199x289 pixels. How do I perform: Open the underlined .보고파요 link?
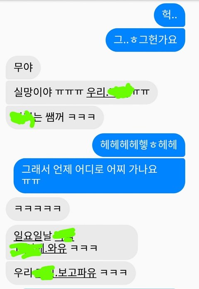coord(75,273)
